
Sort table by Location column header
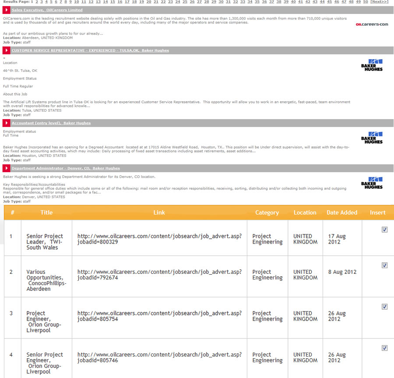click(x=305, y=212)
